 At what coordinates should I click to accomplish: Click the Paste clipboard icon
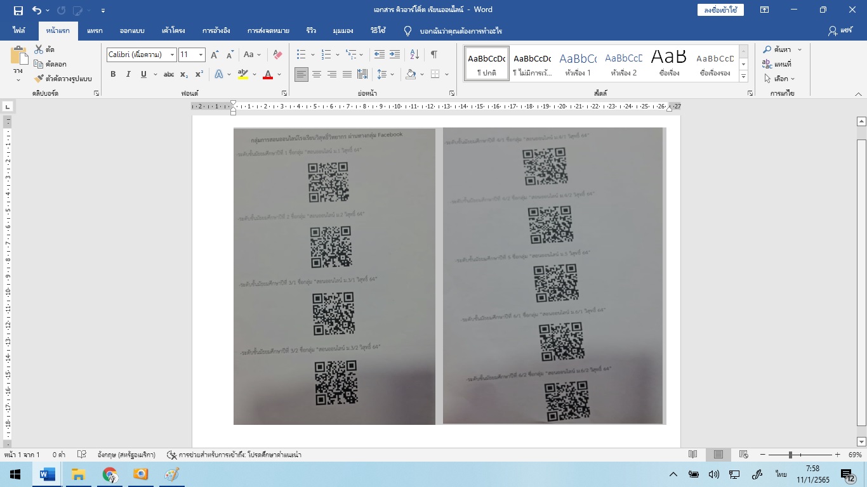click(x=18, y=56)
